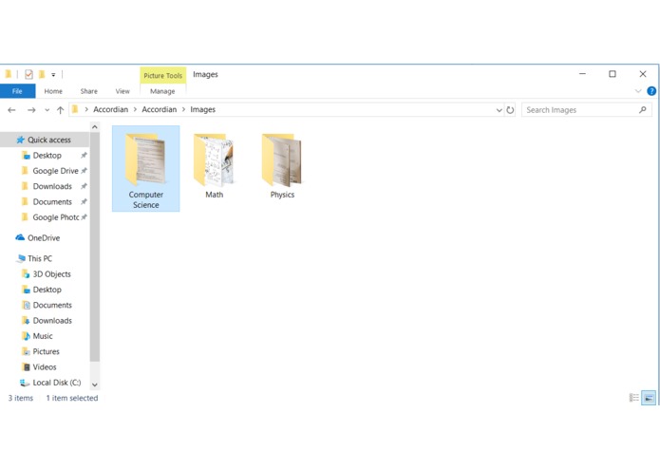
Task: Close the Images window
Action: click(643, 74)
